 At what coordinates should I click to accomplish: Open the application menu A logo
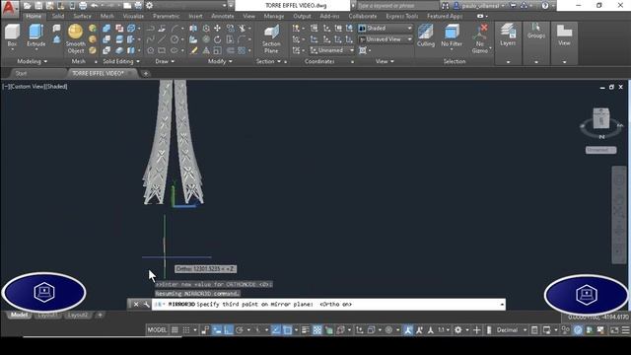[x=9, y=8]
